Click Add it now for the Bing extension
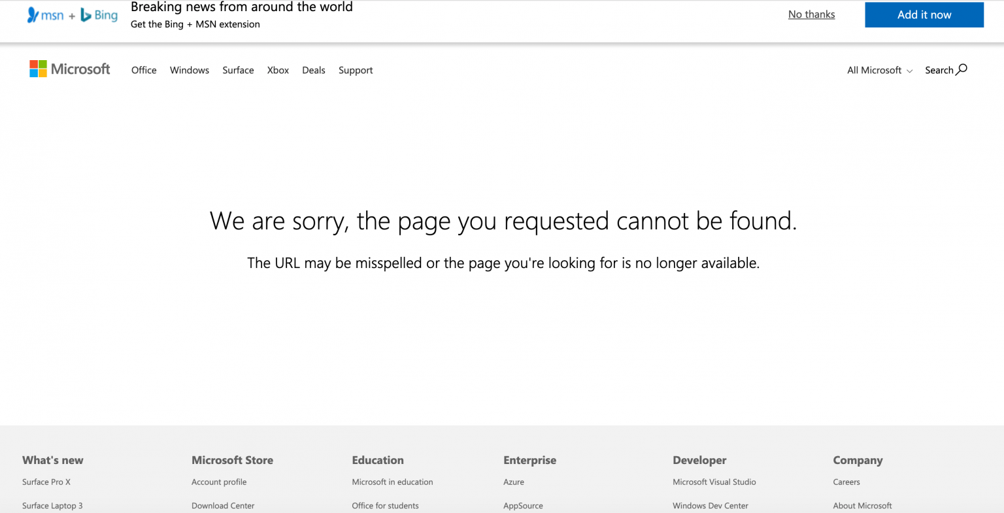The image size is (1004, 513). click(x=924, y=14)
